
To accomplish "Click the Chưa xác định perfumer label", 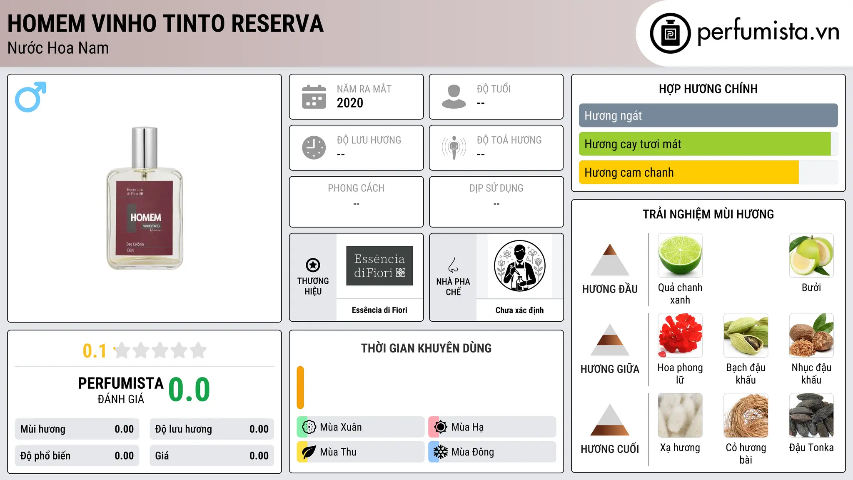I will coord(519,310).
